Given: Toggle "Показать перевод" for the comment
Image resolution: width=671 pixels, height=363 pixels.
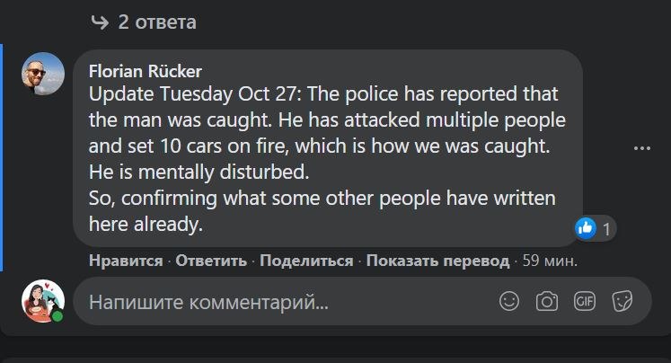Looking at the screenshot, I should pyautogui.click(x=437, y=261).
